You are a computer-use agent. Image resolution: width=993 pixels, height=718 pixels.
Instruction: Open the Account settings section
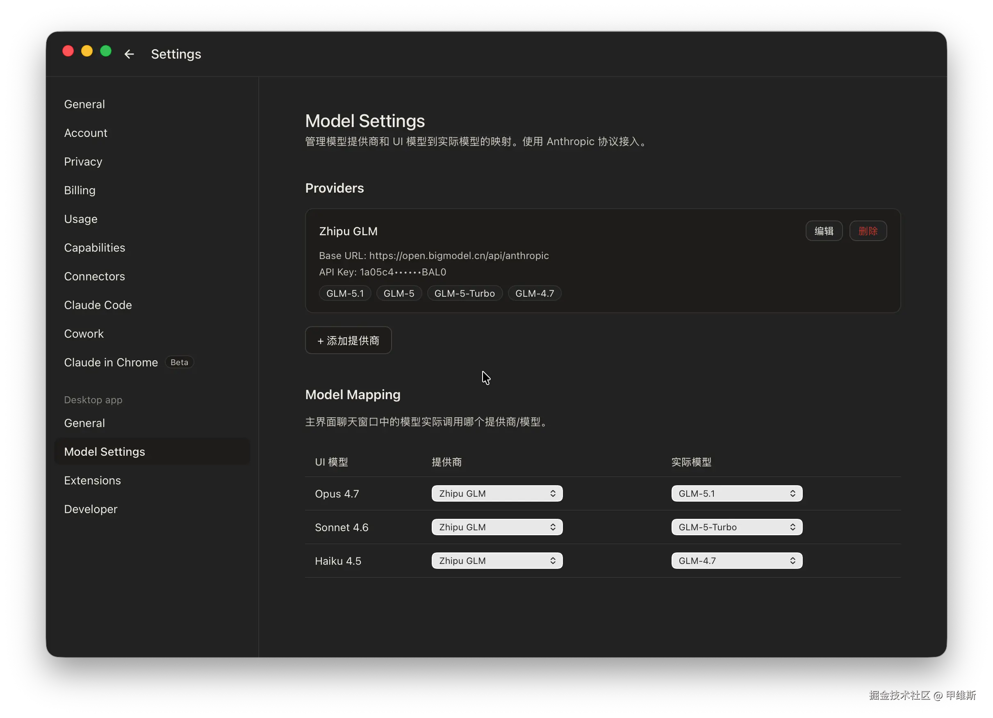[86, 133]
